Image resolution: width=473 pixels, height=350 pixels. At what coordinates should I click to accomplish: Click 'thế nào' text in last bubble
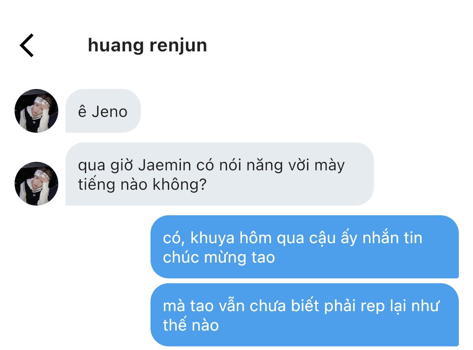click(x=191, y=325)
